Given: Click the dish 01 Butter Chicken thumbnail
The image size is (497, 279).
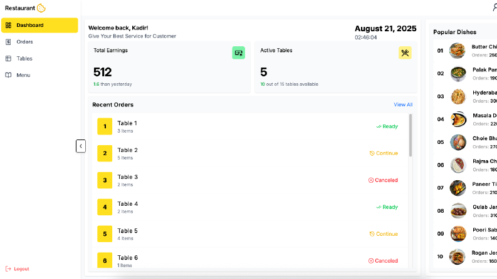Looking at the screenshot, I should point(458,51).
